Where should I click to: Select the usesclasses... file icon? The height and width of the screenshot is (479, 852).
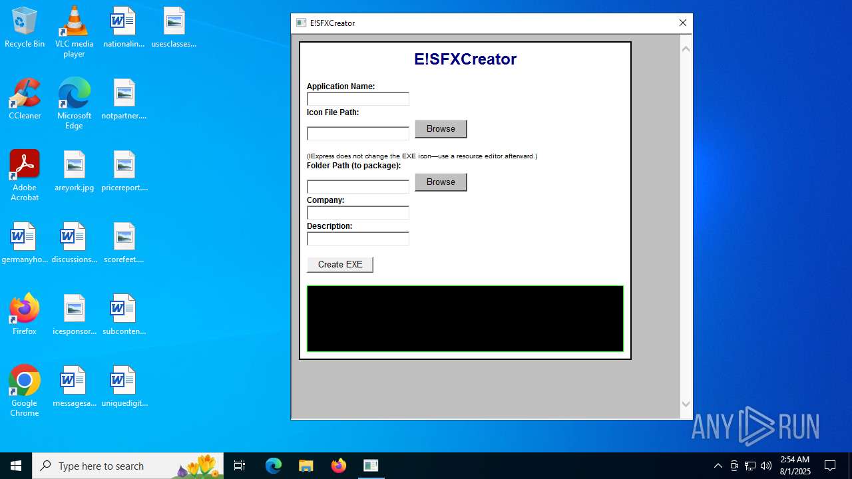[x=174, y=28]
